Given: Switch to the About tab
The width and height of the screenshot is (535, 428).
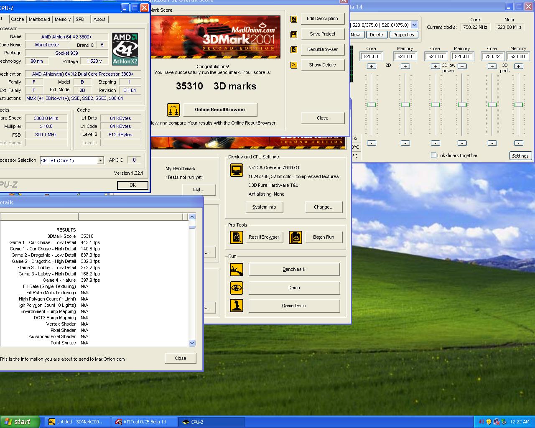Looking at the screenshot, I should tap(99, 19).
